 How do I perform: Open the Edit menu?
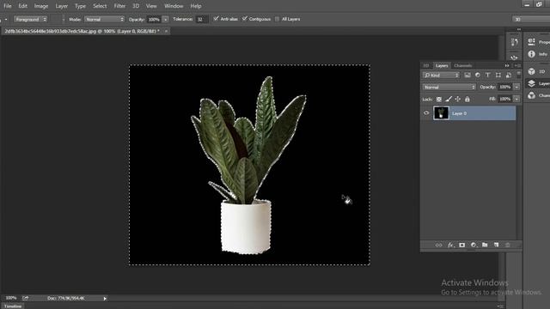(23, 6)
